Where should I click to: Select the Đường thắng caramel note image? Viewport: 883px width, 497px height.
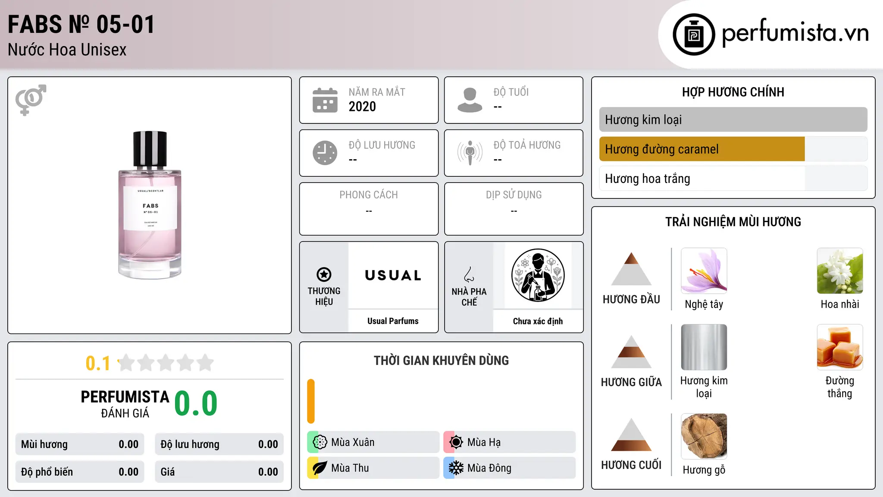pos(840,347)
